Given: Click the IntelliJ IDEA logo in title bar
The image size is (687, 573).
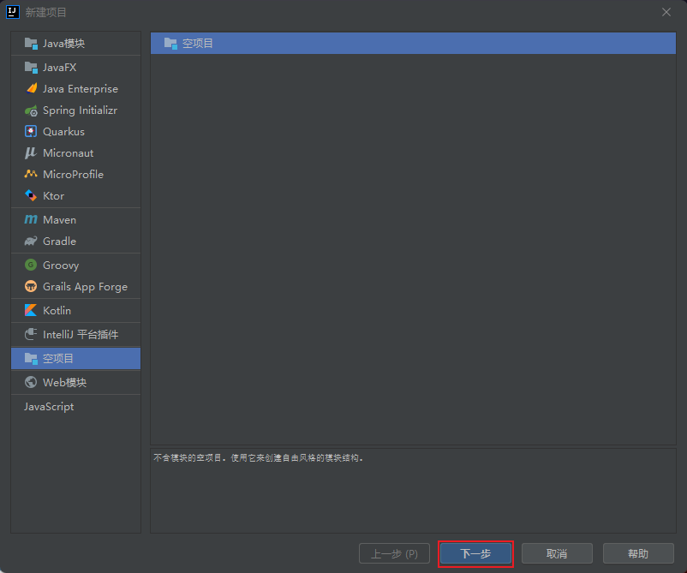Looking at the screenshot, I should [13, 12].
